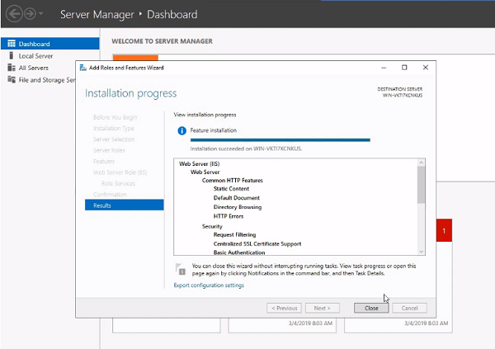The image size is (495, 349).
Task: Click the results list scroll up arrow
Action: [x=421, y=163]
